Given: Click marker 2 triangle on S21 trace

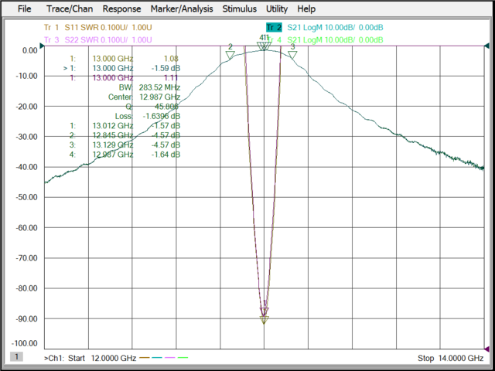Looking at the screenshot, I should pyautogui.click(x=230, y=56).
